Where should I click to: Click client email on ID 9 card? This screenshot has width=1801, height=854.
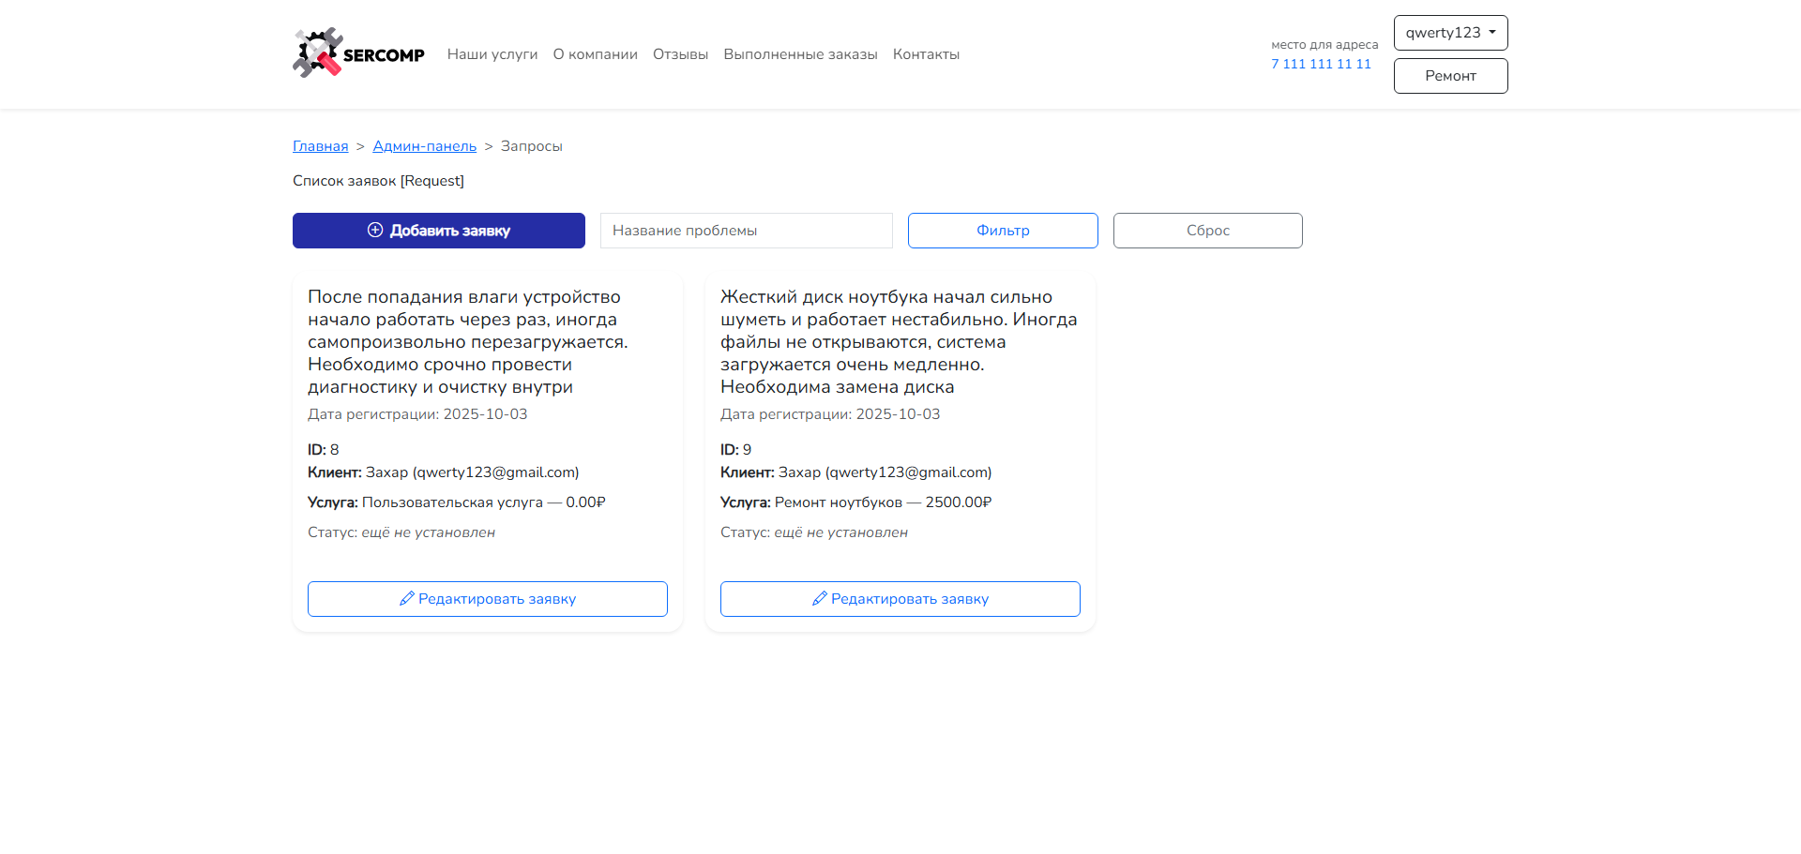(x=908, y=472)
